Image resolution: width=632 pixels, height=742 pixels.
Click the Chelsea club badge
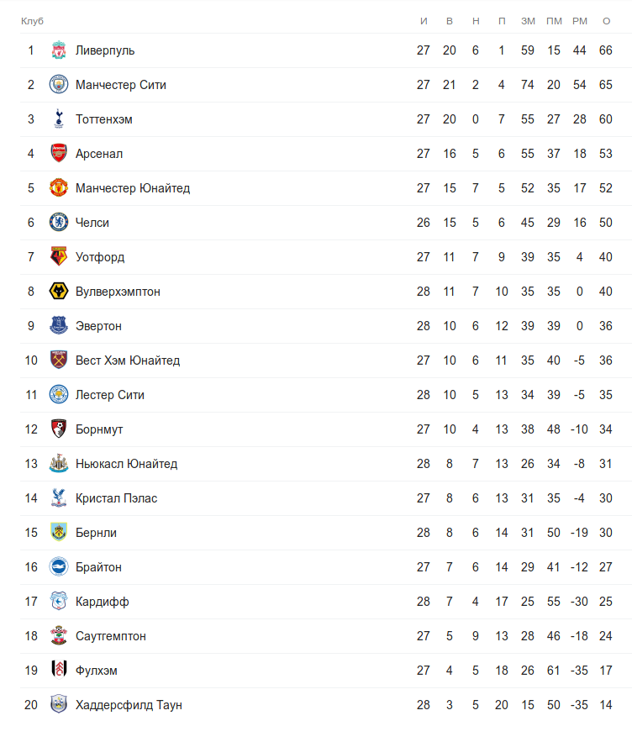pyautogui.click(x=58, y=223)
